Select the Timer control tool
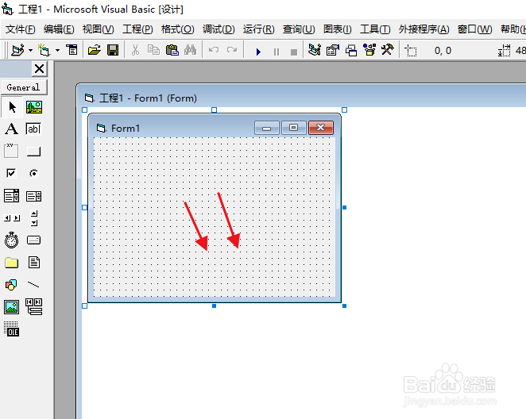The height and width of the screenshot is (419, 526). pyautogui.click(x=11, y=240)
